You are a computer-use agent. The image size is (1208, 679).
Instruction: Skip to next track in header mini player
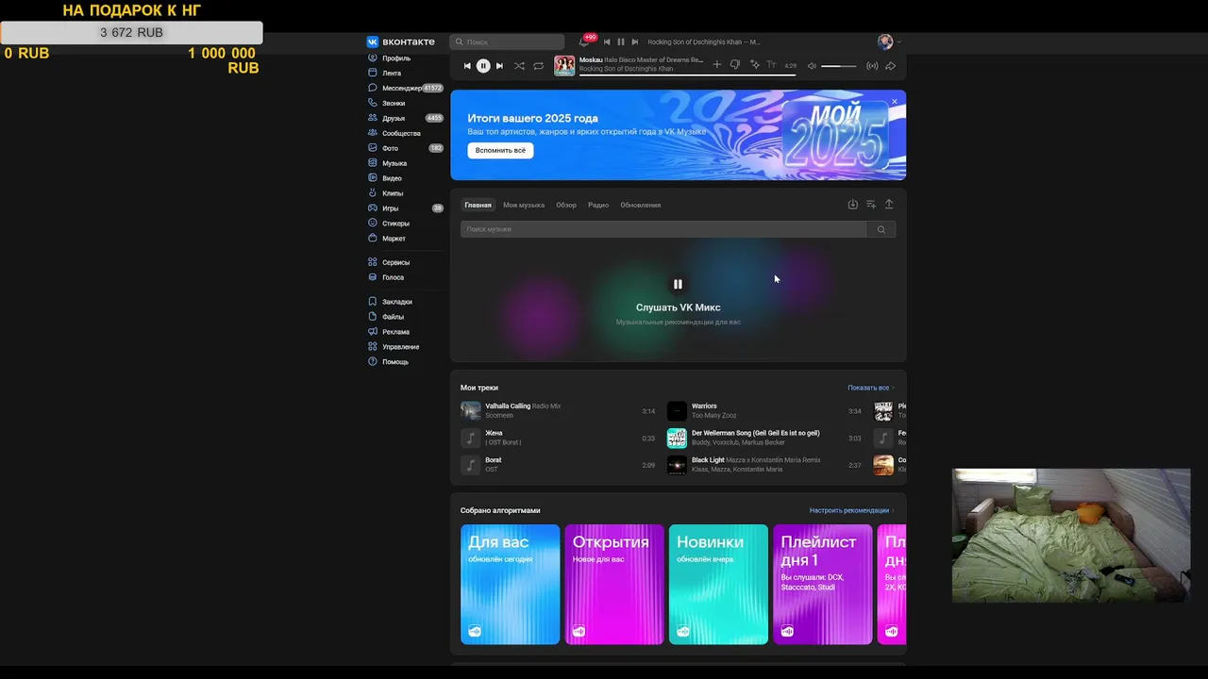point(635,41)
